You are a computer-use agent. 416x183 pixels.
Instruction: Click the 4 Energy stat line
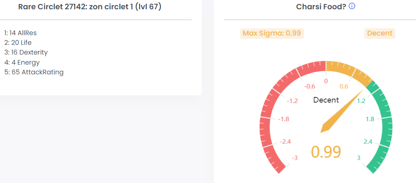22,62
